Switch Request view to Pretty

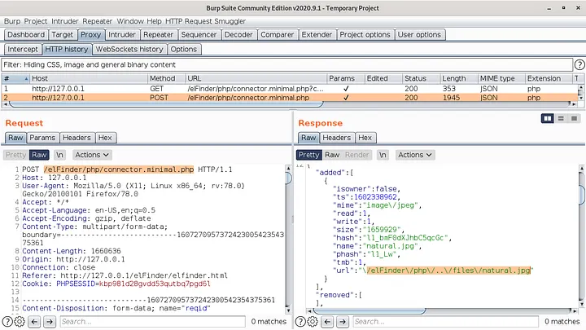(15, 155)
